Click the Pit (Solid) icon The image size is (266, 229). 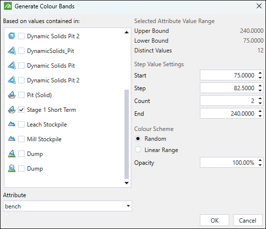tap(12, 95)
